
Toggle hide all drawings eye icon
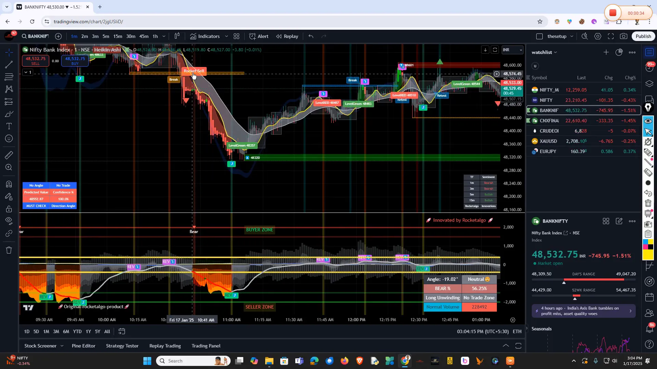coord(9,221)
